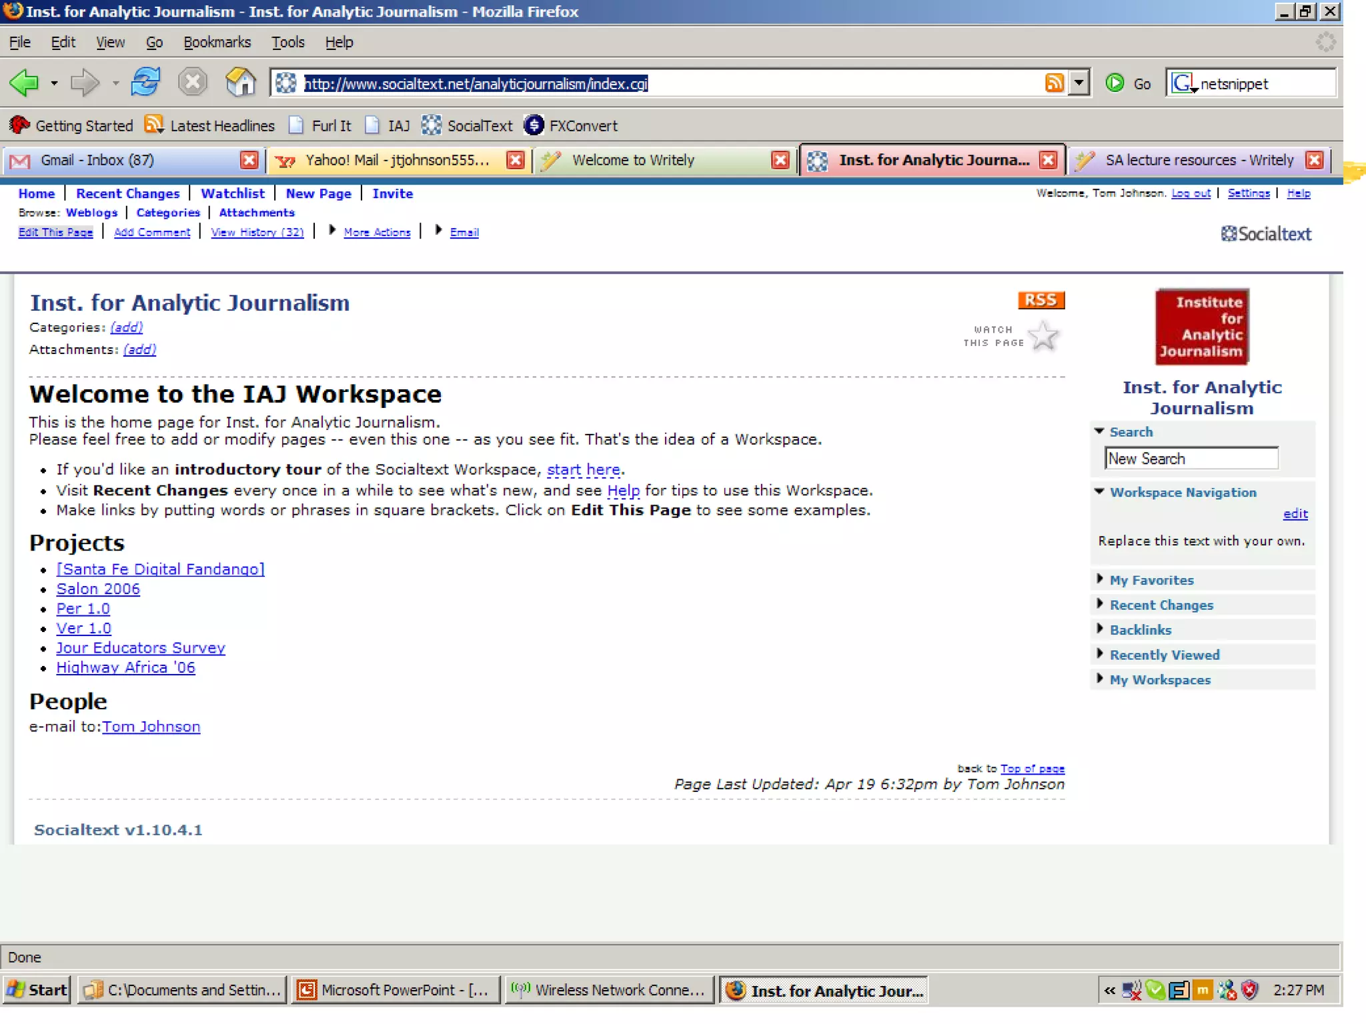Click edit in Workspace Navigation
1366x1024 pixels.
[1295, 513]
